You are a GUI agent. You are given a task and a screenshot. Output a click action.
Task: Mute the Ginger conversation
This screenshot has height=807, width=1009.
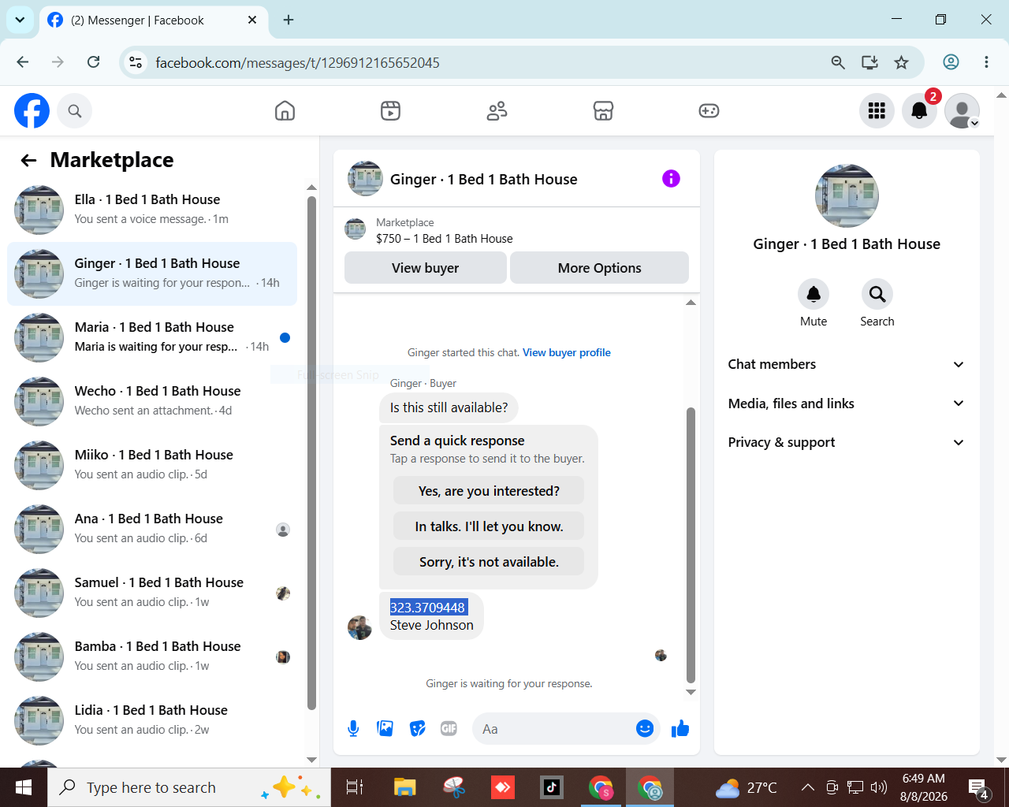[x=814, y=294]
